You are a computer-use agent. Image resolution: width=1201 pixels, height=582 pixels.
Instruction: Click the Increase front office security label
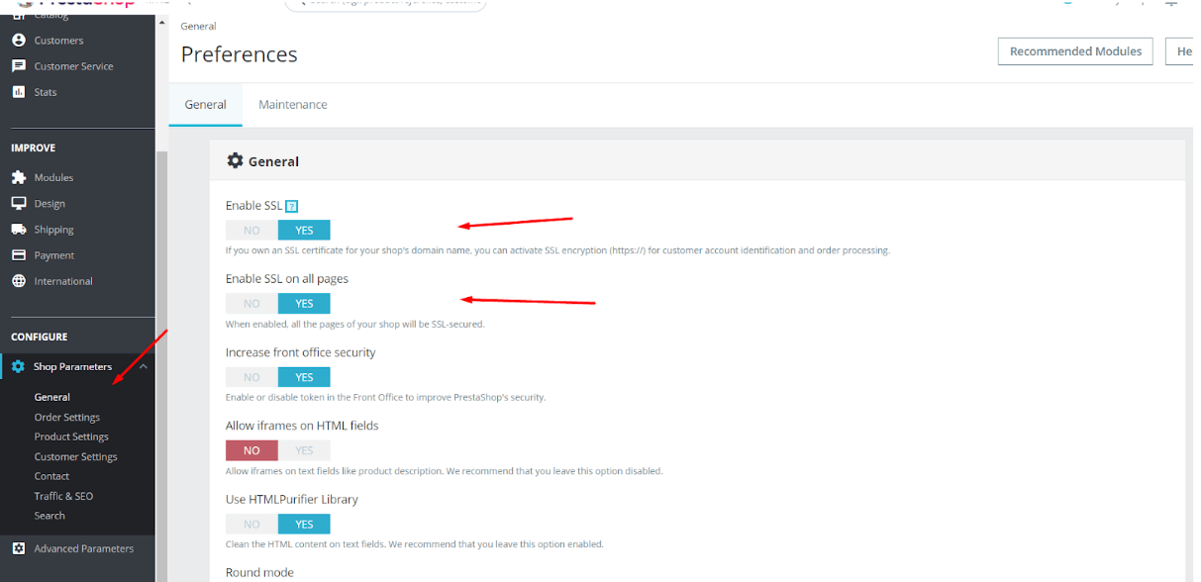300,352
